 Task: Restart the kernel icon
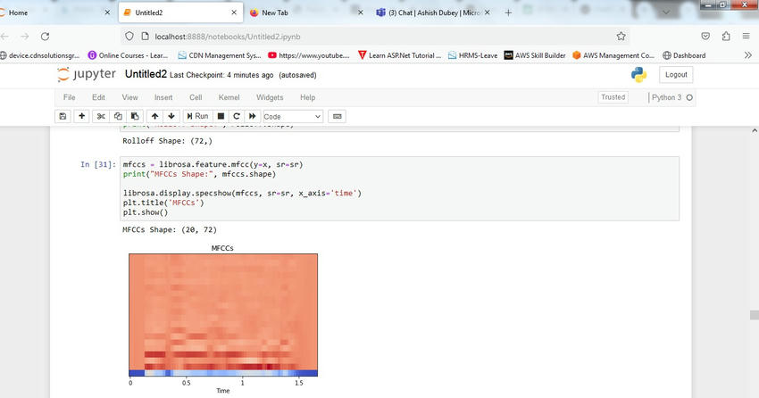(237, 117)
